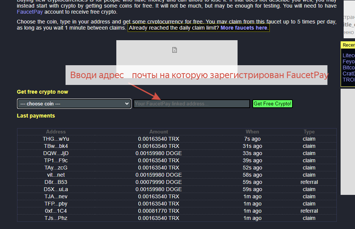Select address vit...net
Image resolution: width=355 pixels, height=229 pixels.
click(x=56, y=175)
